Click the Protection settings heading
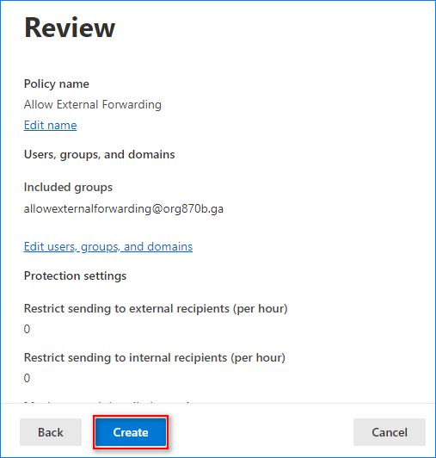This screenshot has height=458, width=436. click(75, 276)
